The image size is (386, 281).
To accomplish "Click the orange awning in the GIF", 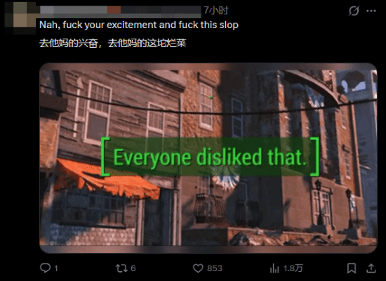I will coord(107,179).
